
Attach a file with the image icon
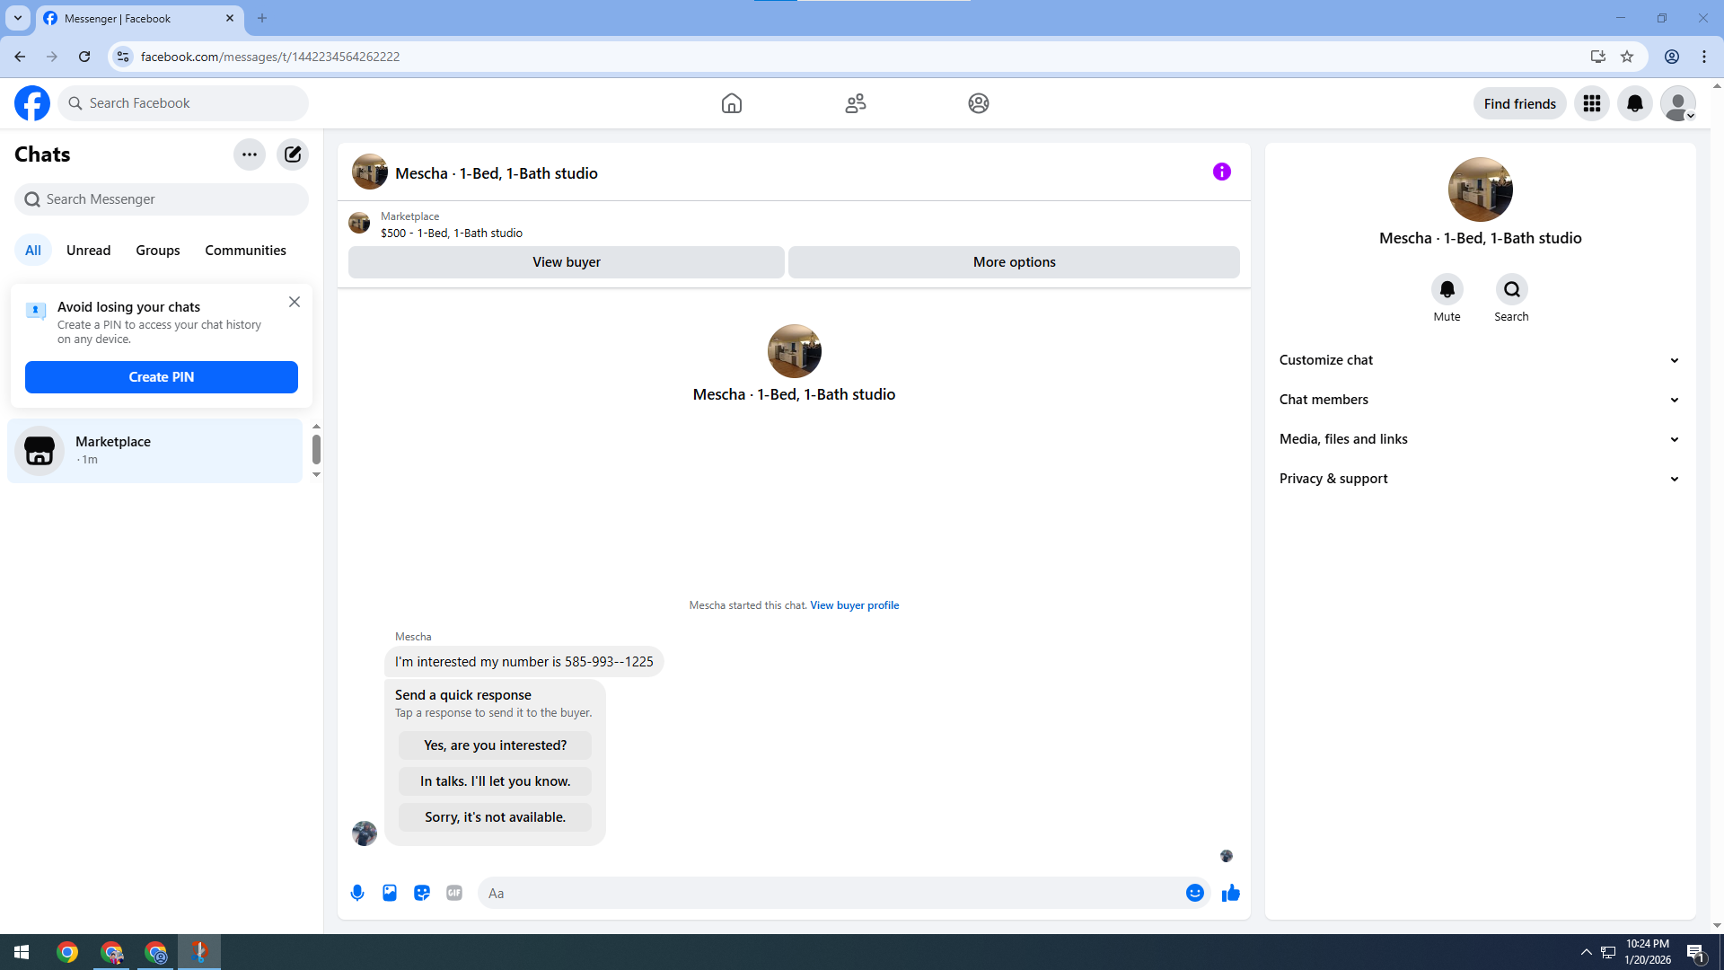[390, 893]
